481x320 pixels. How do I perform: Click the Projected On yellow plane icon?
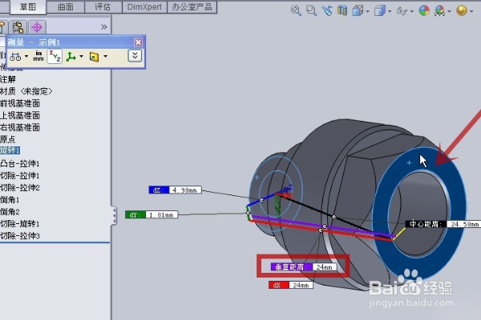tap(94, 57)
